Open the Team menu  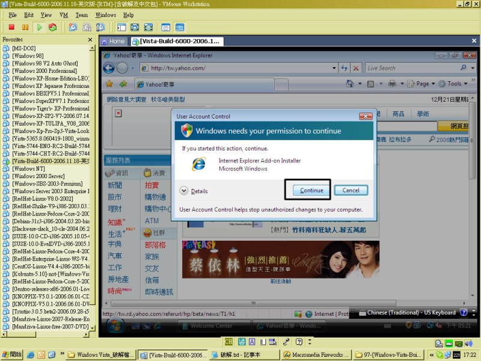tap(82, 15)
